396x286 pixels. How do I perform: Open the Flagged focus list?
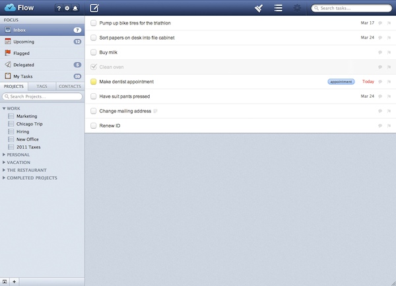click(x=42, y=54)
